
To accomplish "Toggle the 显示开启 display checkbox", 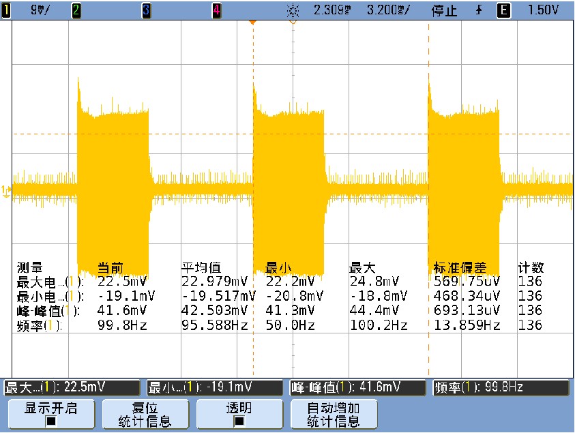I will (x=50, y=421).
